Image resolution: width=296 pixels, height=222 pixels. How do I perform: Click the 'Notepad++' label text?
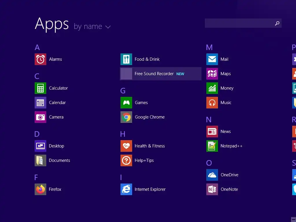232,146
